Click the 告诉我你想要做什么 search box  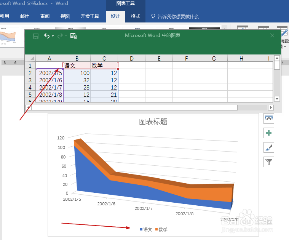click(178, 17)
